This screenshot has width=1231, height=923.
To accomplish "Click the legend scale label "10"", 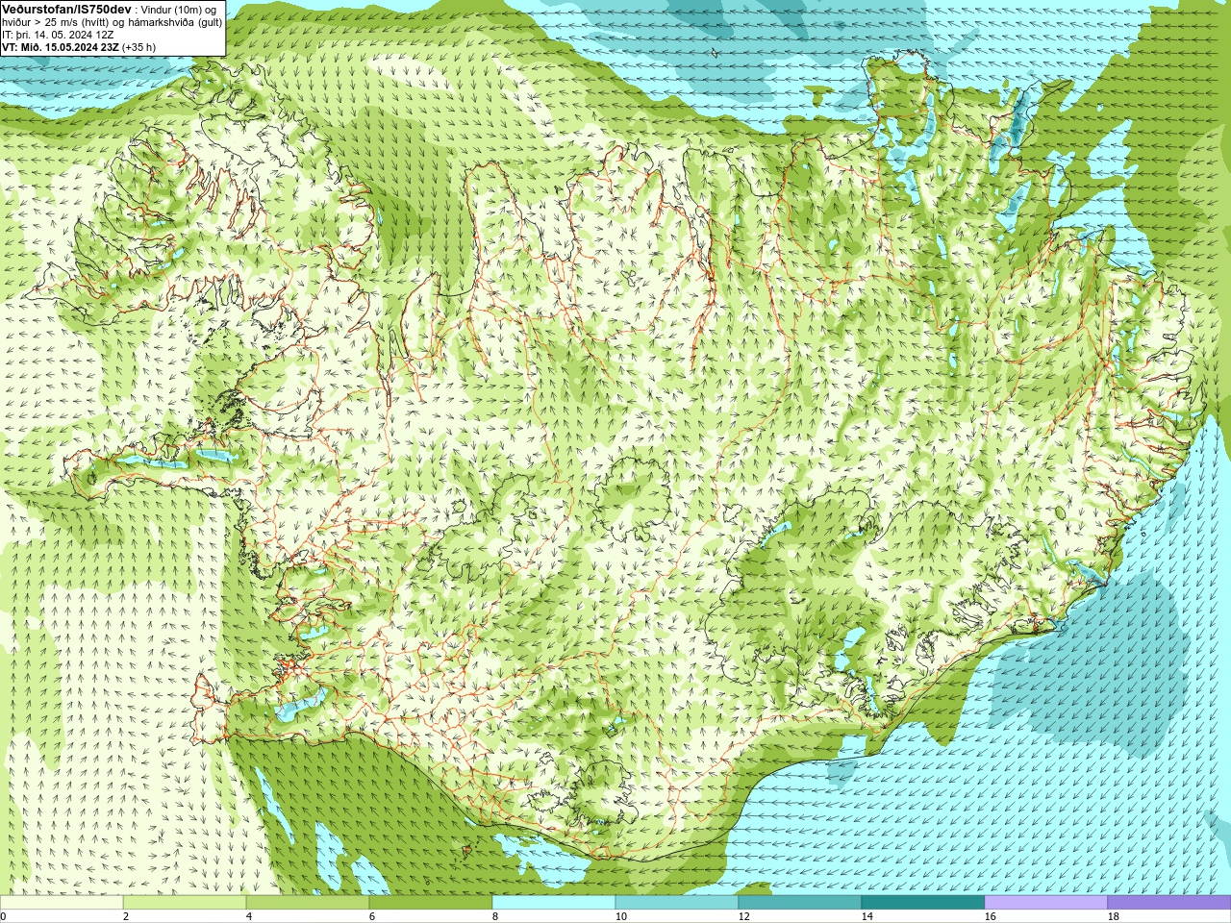I will pyautogui.click(x=621, y=916).
